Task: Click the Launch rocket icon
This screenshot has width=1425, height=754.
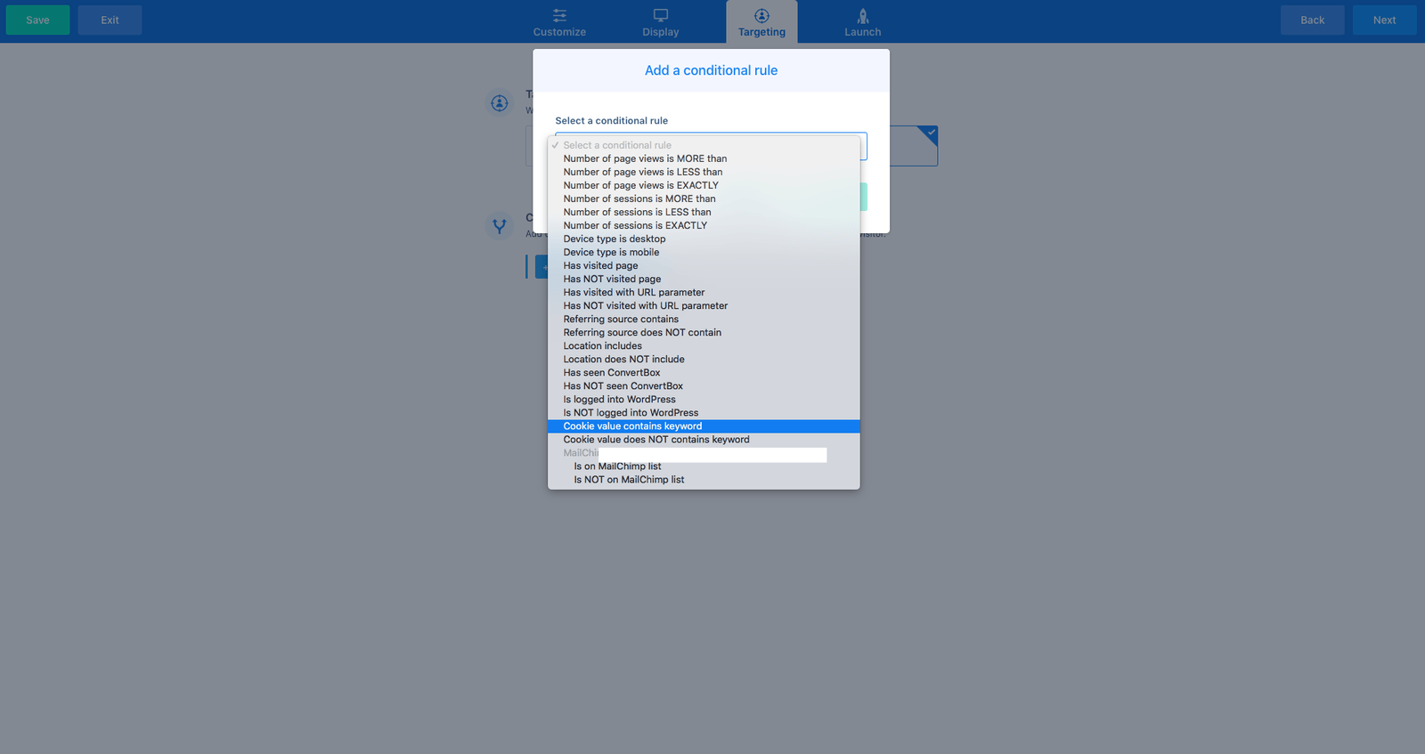Action: point(863,15)
